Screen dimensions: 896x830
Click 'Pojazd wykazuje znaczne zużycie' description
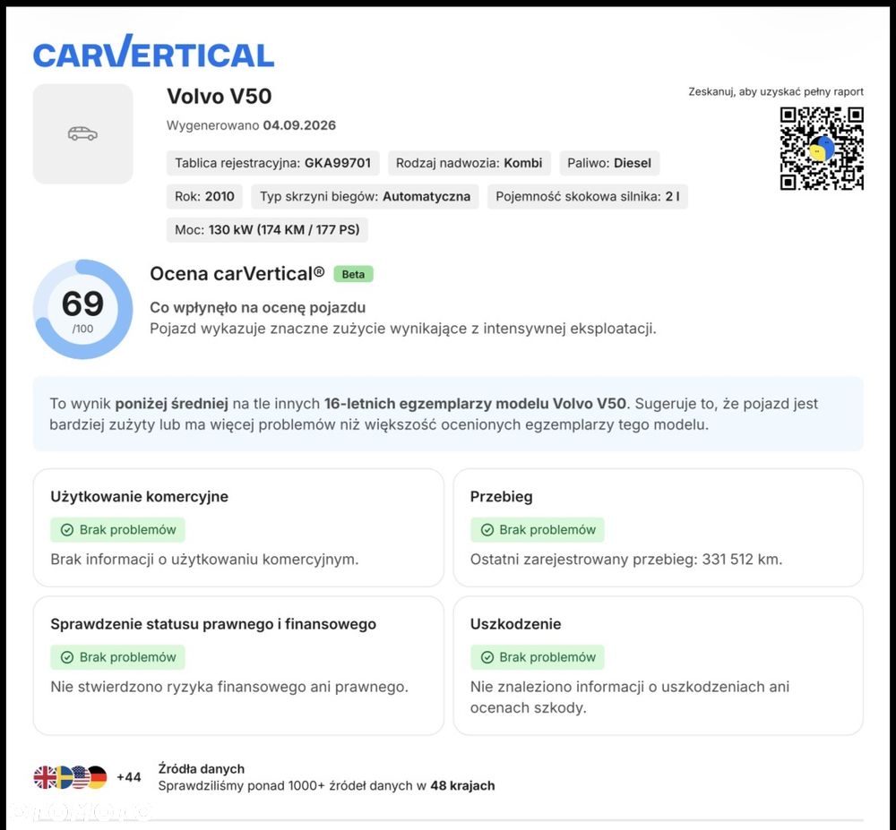point(403,329)
